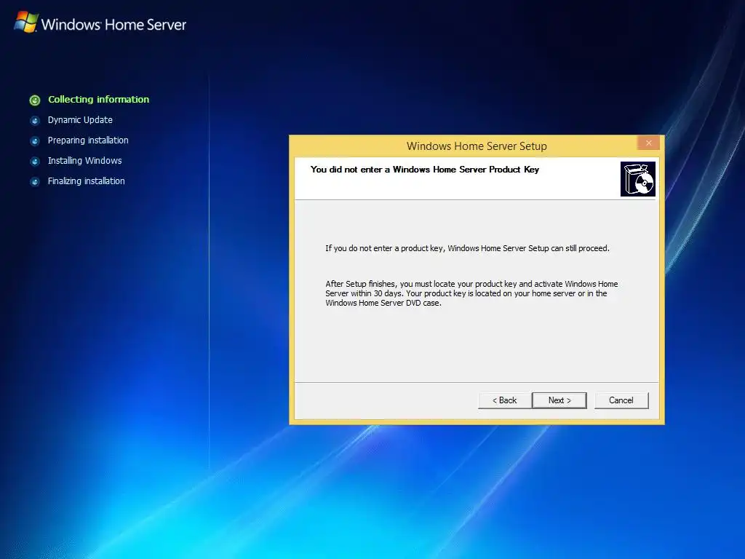The width and height of the screenshot is (745, 559).
Task: Click the Dynamic Update step bullet icon
Action: (35, 120)
